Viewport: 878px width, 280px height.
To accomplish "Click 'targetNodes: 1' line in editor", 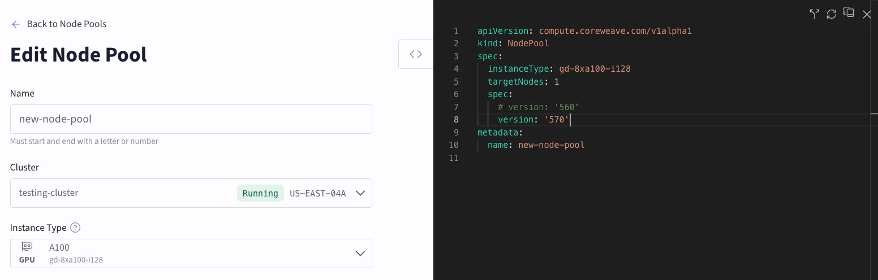I will [x=523, y=82].
